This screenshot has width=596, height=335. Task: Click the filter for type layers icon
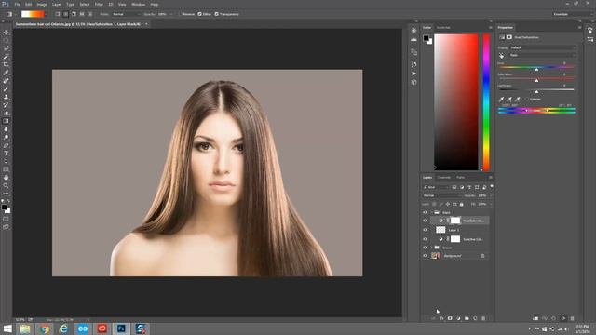point(469,187)
